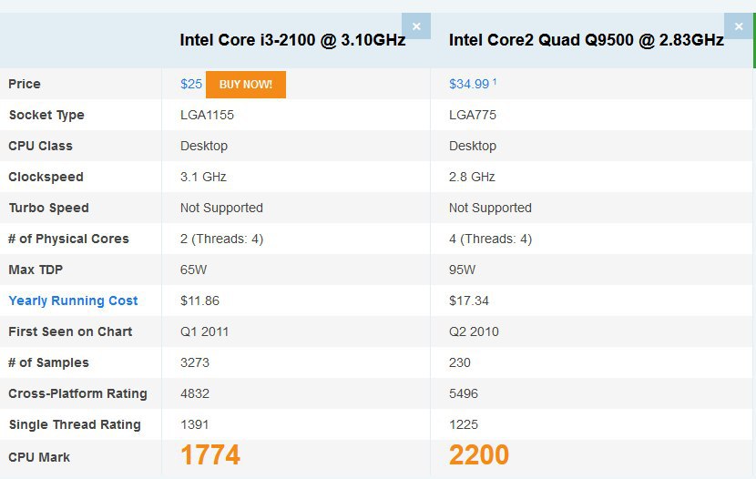Image resolution: width=756 pixels, height=479 pixels.
Task: Click the Max TDP value 95W
Action: click(462, 270)
